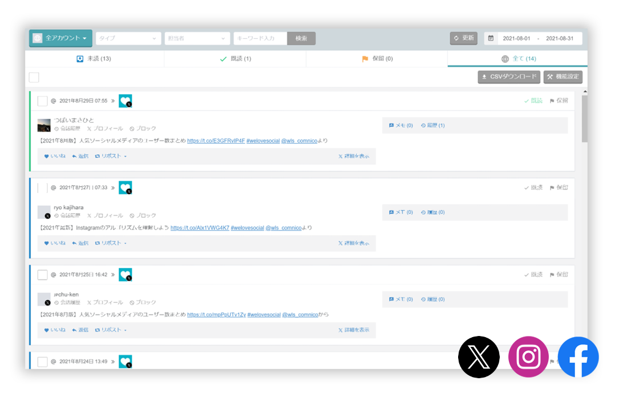Show details 詳細を表示 for つばいまさひと post
The width and height of the screenshot is (619, 405).
click(x=354, y=156)
